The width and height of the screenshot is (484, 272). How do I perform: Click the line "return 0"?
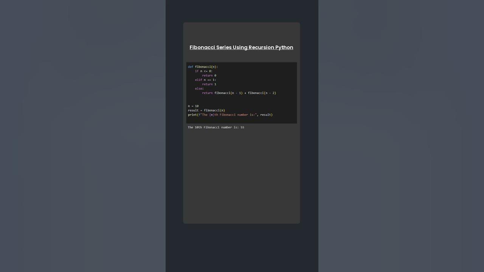pyautogui.click(x=209, y=76)
